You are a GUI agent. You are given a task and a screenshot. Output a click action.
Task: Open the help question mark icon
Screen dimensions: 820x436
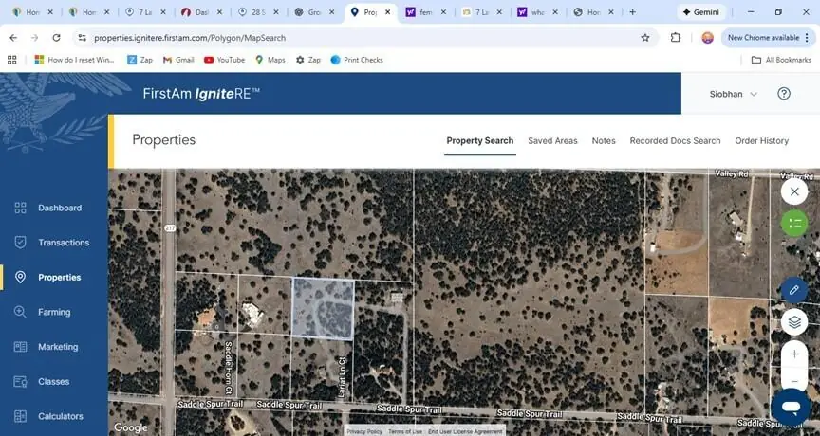pyautogui.click(x=784, y=94)
